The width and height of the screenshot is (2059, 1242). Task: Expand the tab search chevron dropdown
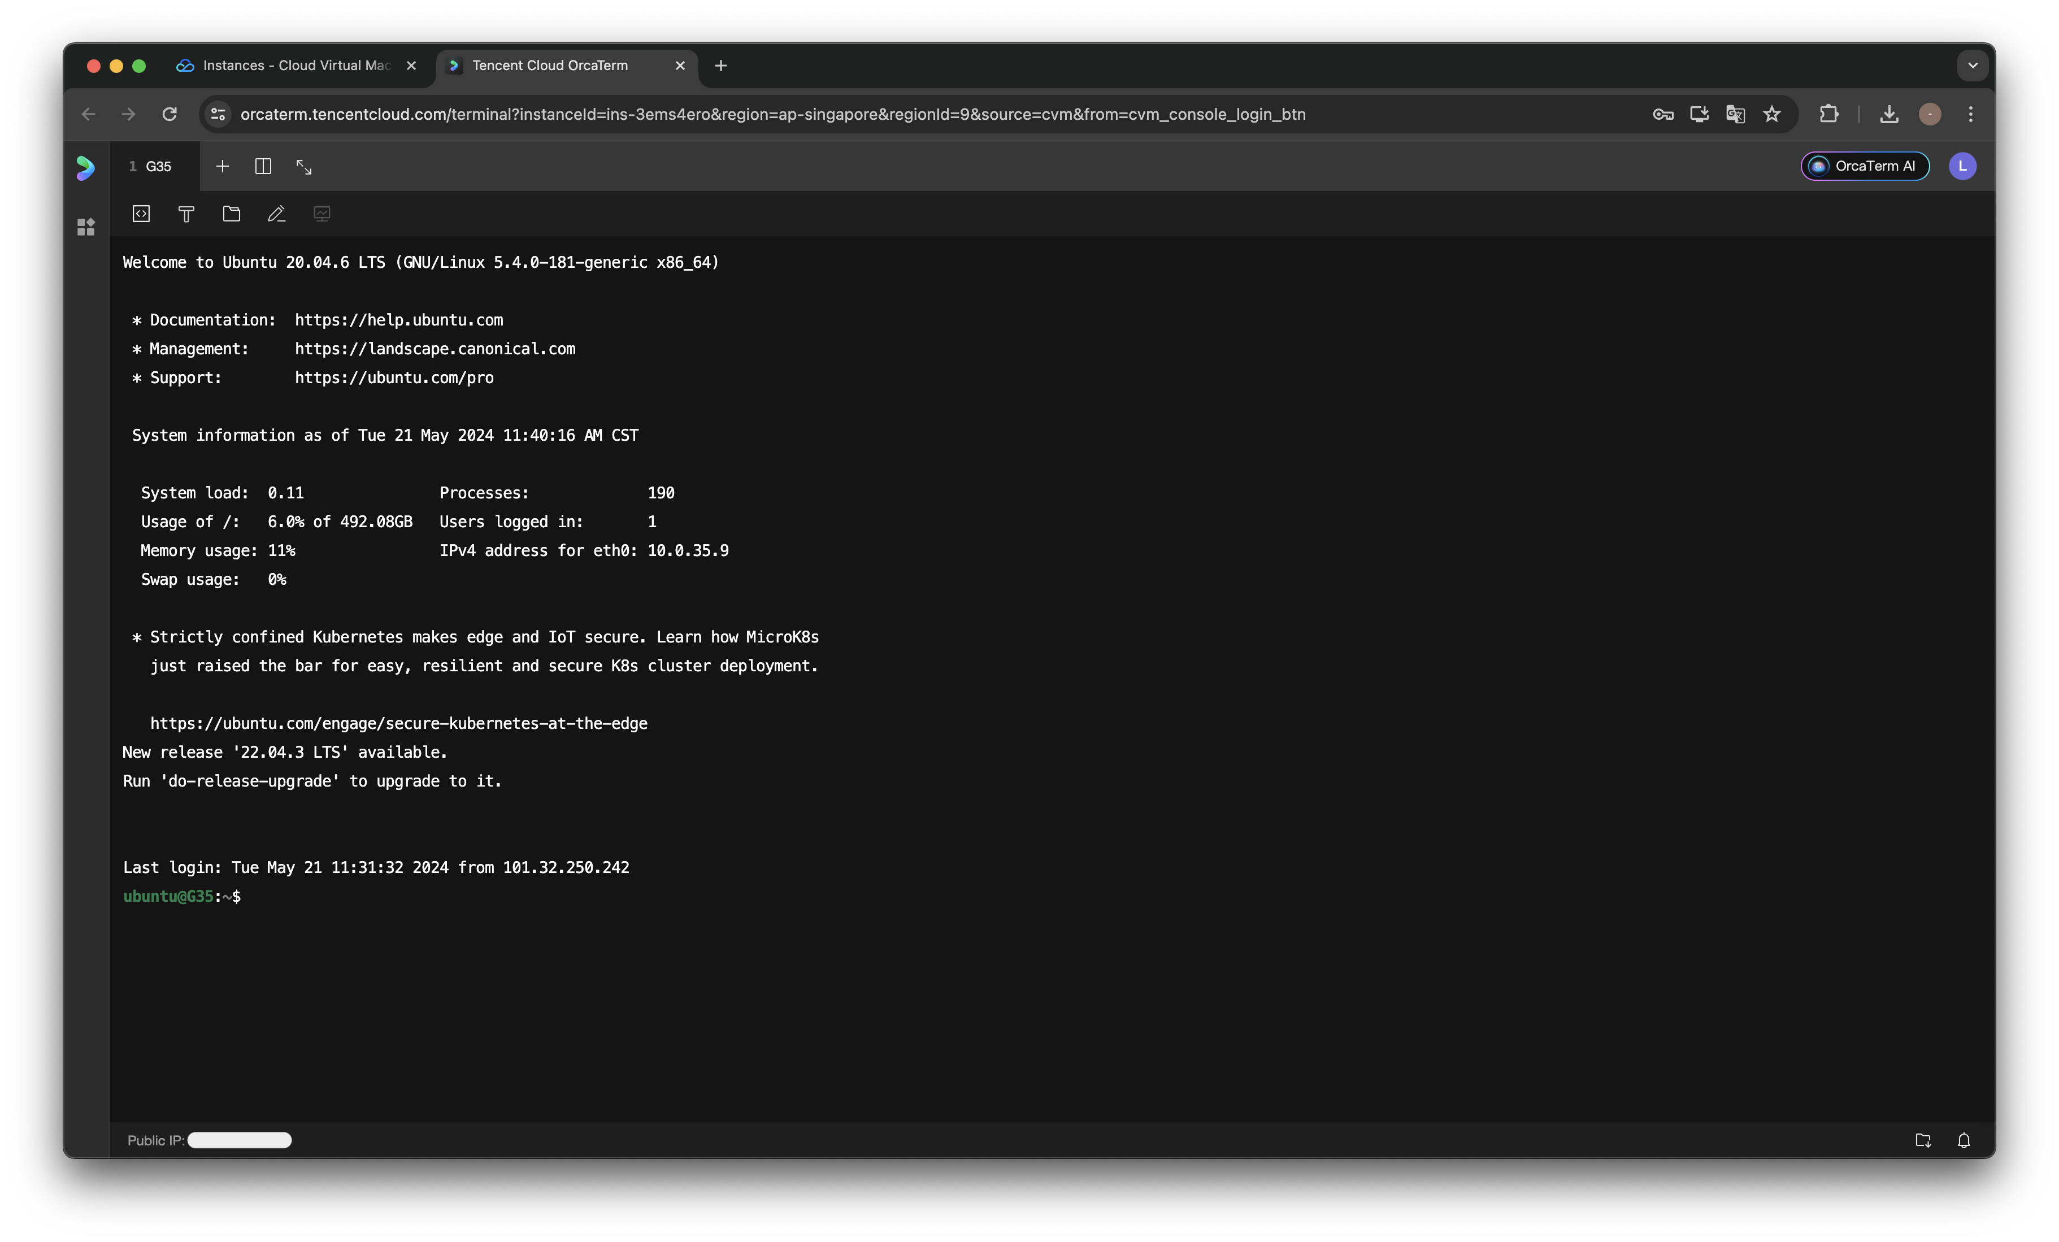(1972, 65)
